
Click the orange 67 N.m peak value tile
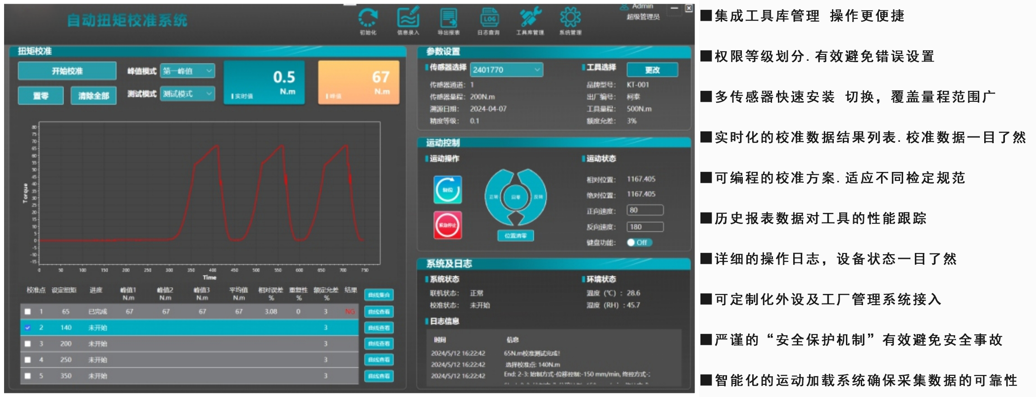coord(359,83)
